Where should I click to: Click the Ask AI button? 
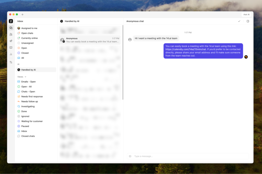(246, 14)
